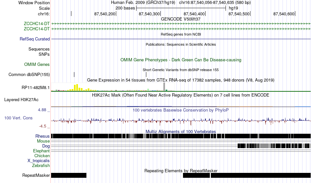Click the chr16:87,540,056-87,540,635 window coordinates
Image resolution: width=311 pixels, height=183 pixels.
(x=215, y=3)
